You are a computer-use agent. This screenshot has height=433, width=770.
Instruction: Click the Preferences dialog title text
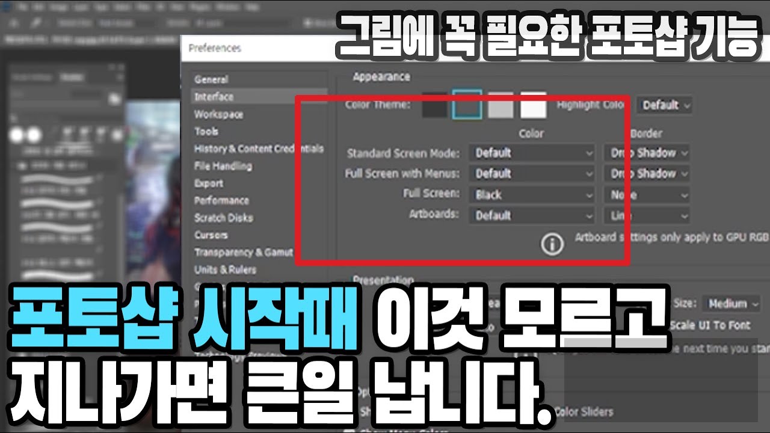click(x=215, y=48)
